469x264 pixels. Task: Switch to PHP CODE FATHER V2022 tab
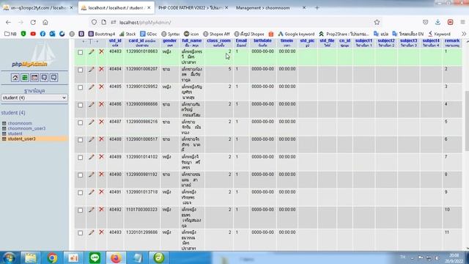tap(193, 8)
